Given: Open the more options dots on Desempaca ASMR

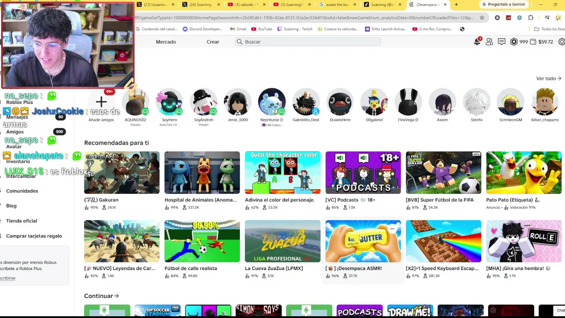Looking at the screenshot, I should click(x=392, y=228).
